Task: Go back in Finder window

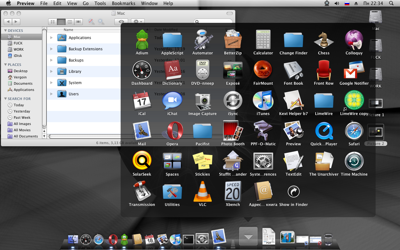Action: [8, 22]
